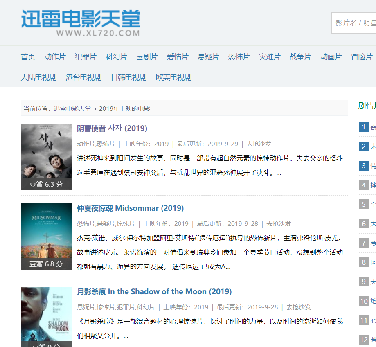Click ranking number 5 badge in sidebar
Screen dimensions: 376x347
(x=364, y=204)
